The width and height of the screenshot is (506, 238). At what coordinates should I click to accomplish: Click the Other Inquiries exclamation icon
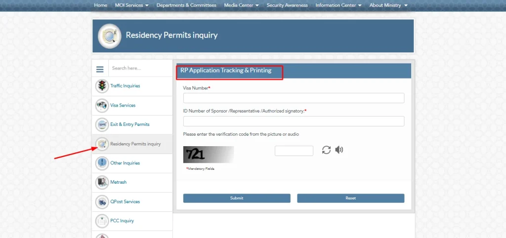tap(102, 163)
